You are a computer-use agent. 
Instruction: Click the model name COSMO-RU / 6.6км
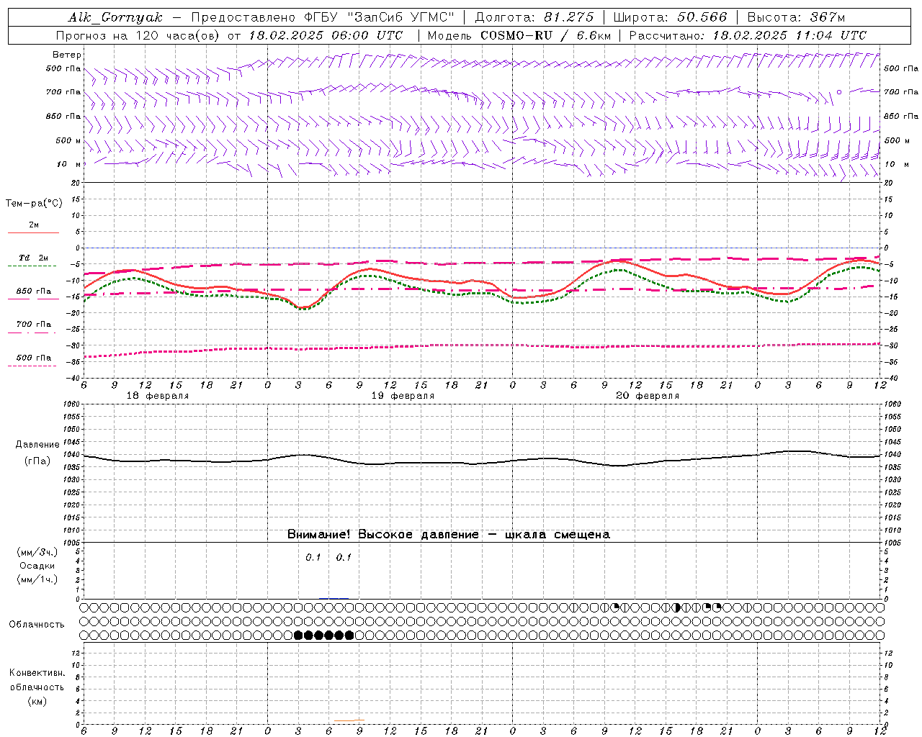545,35
